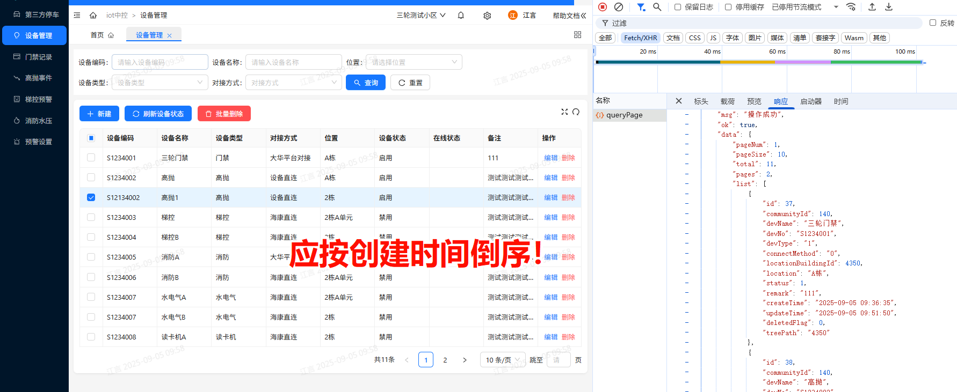Click the blue 查询 search button

coord(365,83)
